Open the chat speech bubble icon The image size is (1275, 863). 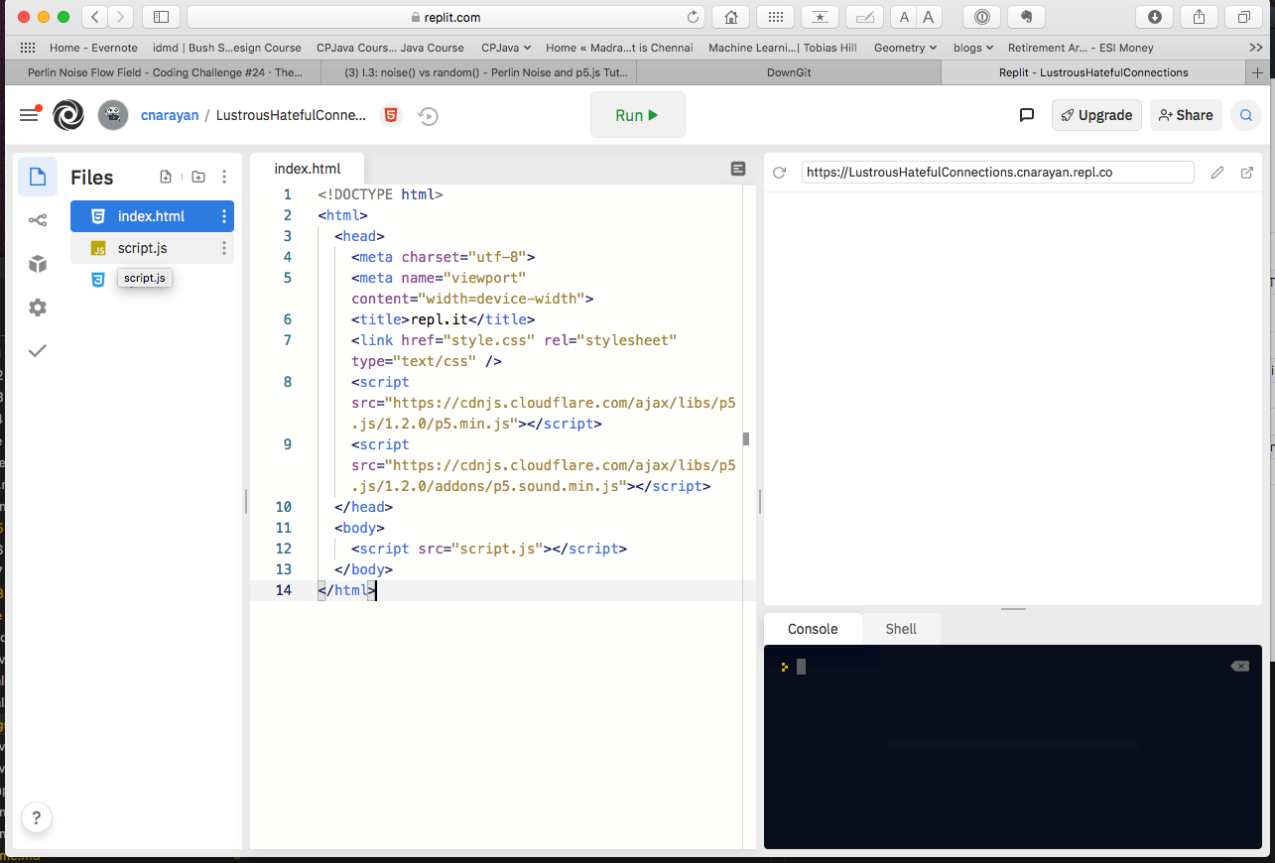click(x=1027, y=115)
